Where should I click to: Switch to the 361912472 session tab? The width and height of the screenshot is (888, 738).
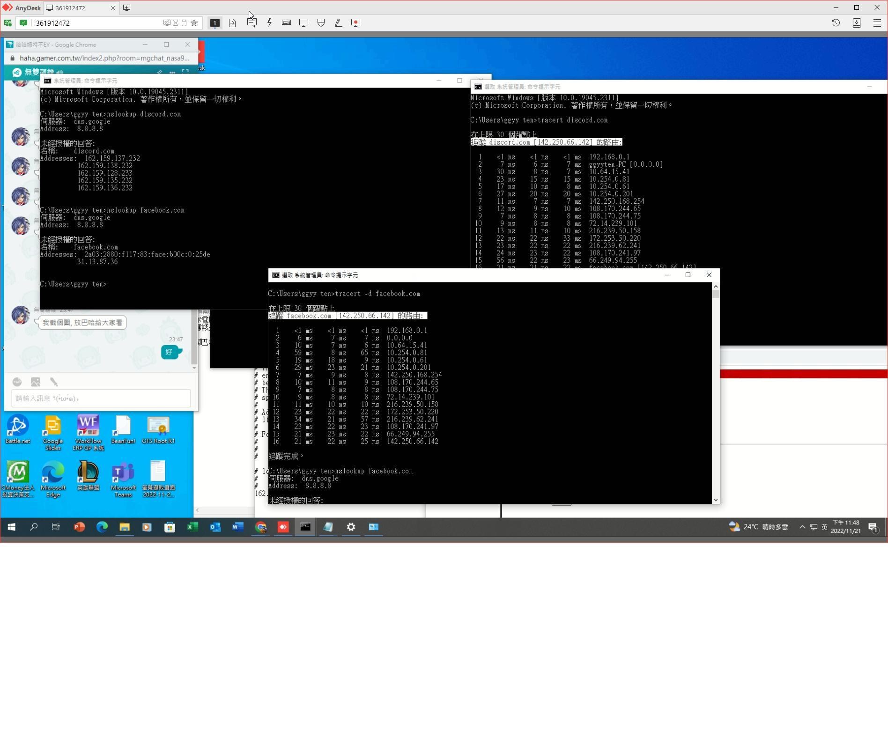81,8
